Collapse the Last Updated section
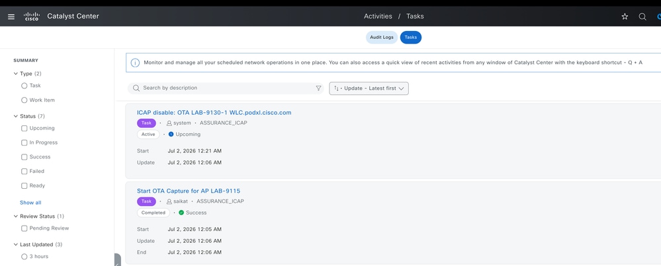Screen dimensions: 661x266 pyautogui.click(x=16, y=245)
